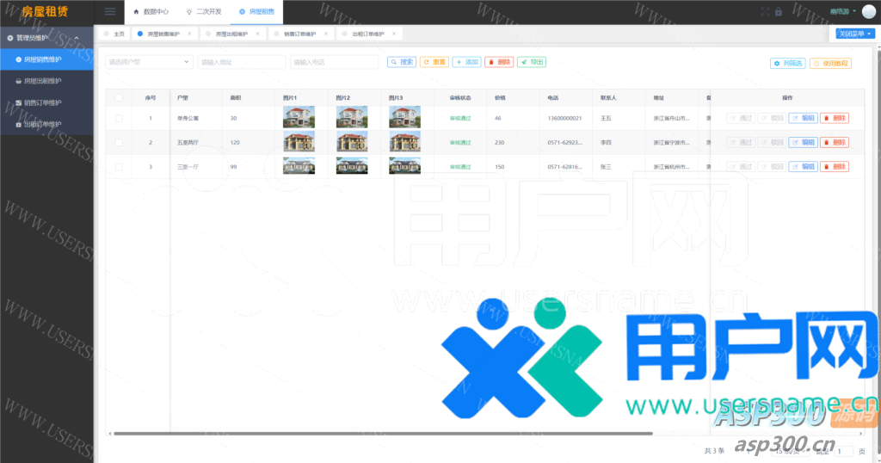Close the 房屋出租维护 tab with its X

point(257,34)
